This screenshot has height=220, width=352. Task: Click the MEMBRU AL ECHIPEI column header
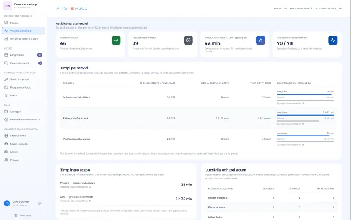[221, 189]
